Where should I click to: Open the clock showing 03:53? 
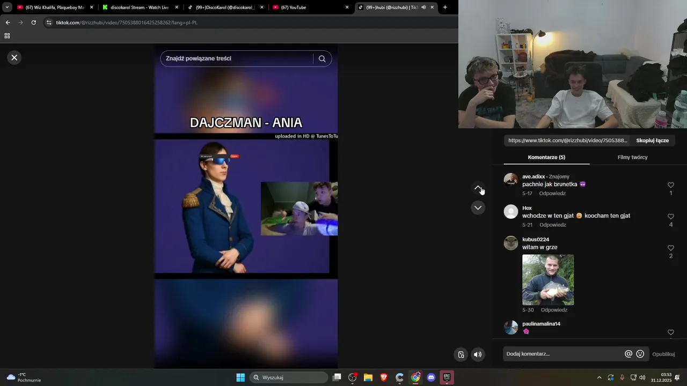click(x=661, y=377)
